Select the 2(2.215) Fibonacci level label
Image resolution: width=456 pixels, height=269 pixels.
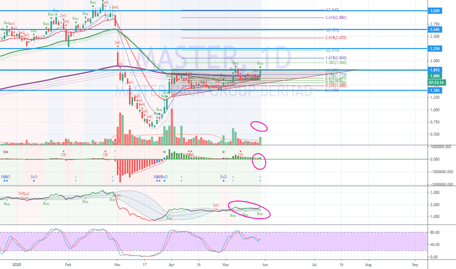pyautogui.click(x=332, y=50)
